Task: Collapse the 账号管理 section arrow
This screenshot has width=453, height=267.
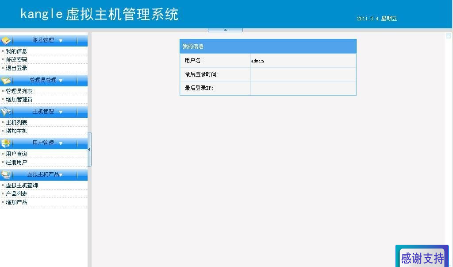Action: (61, 41)
